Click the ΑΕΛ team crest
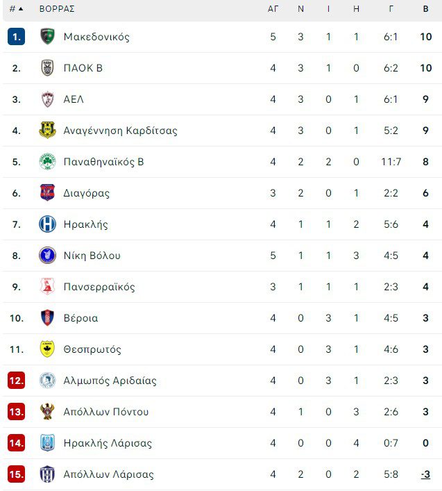The height and width of the screenshot is (491, 442). (47, 99)
